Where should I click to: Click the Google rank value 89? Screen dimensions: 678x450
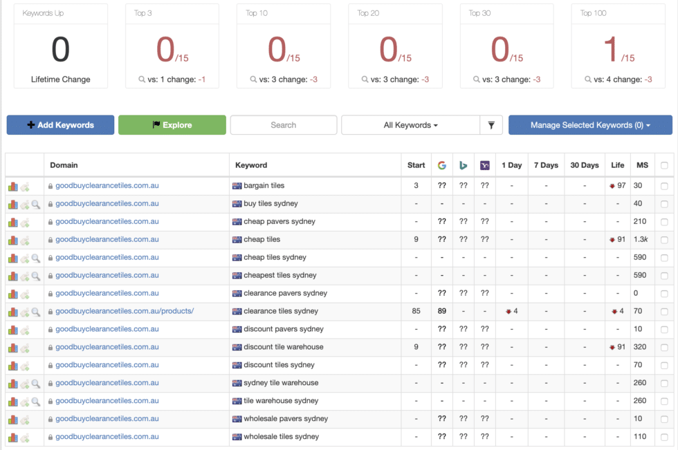[x=441, y=311]
